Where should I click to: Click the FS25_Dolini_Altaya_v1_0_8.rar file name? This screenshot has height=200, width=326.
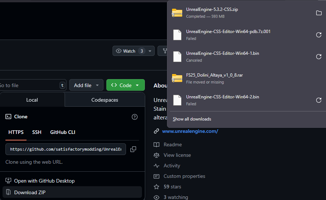[214, 75]
